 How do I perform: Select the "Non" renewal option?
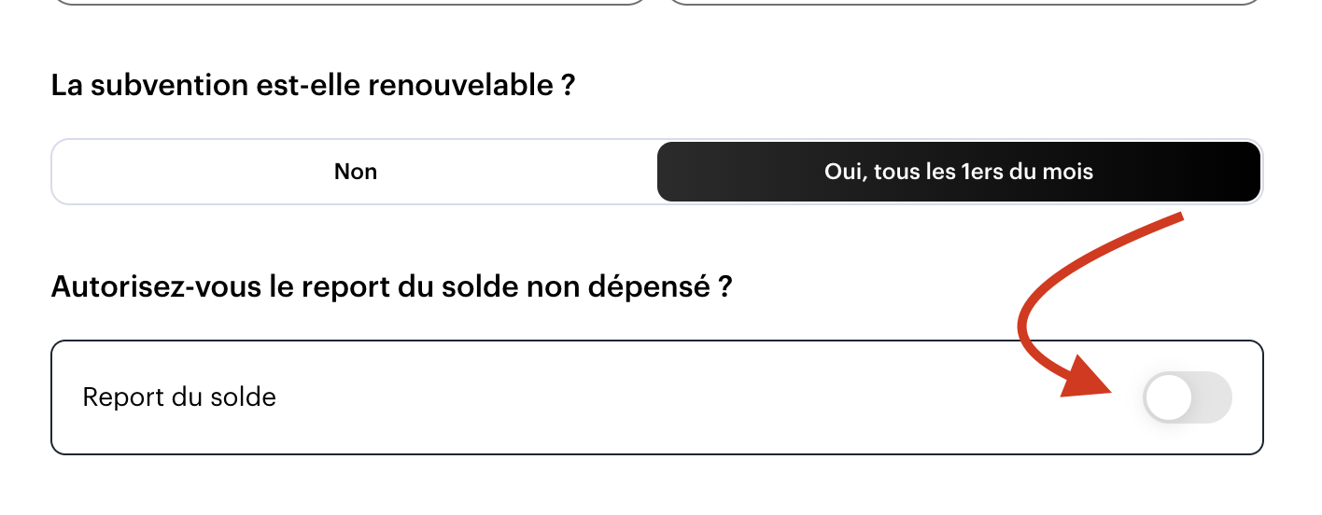point(355,172)
